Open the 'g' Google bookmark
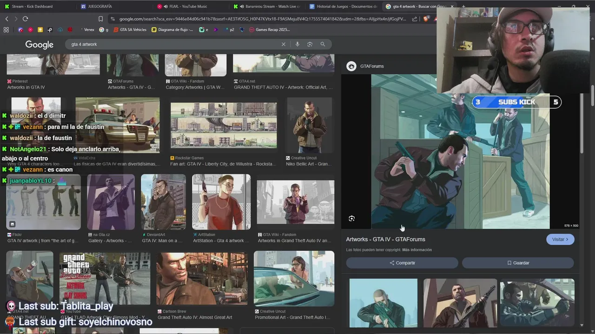 103,30
